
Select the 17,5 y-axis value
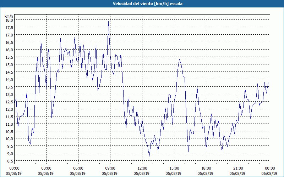[9, 28]
